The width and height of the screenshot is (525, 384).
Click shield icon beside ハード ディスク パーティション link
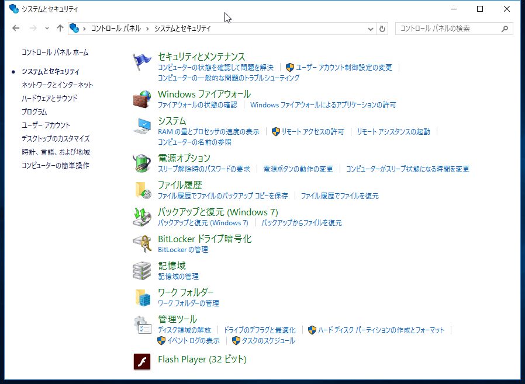312,330
